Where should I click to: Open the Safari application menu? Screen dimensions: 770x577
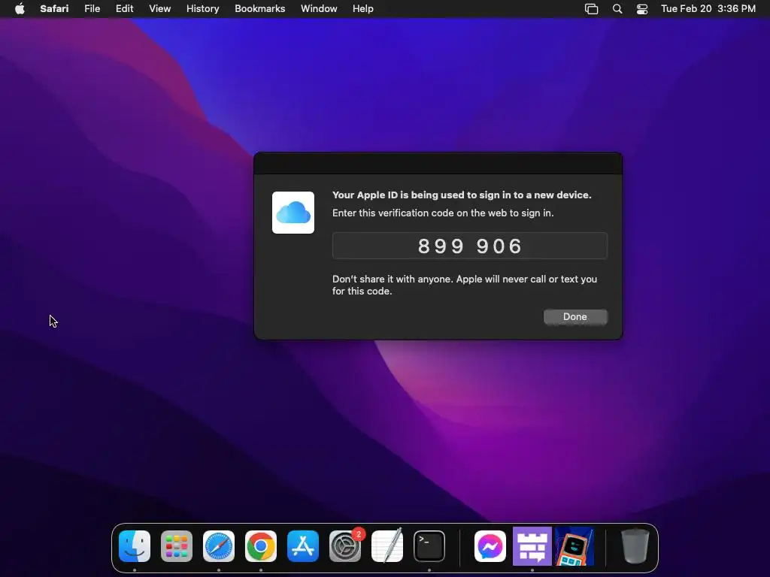pos(54,9)
